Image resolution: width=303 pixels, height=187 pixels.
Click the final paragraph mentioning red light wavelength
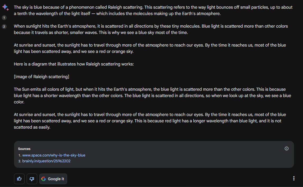150,121
